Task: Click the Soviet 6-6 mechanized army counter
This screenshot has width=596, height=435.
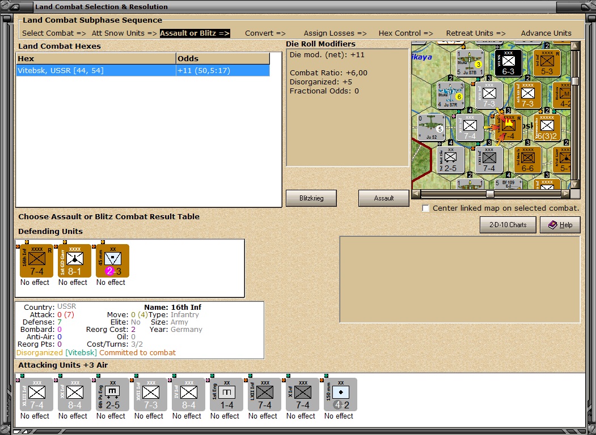Action: (x=527, y=160)
